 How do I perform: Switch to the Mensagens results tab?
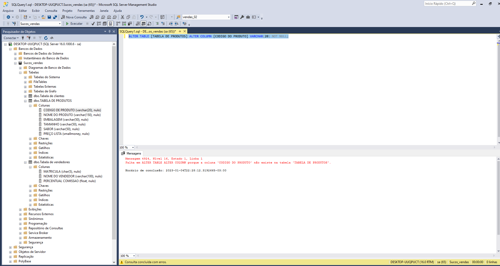point(131,153)
